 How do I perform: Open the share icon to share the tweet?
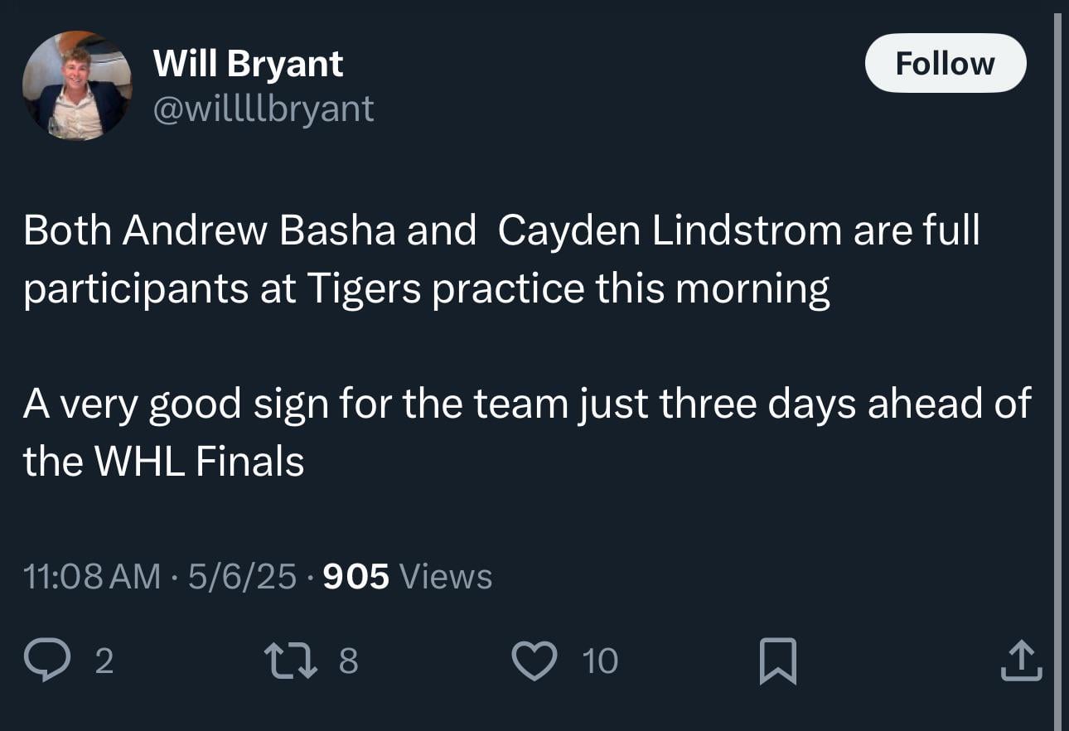[x=1021, y=659]
